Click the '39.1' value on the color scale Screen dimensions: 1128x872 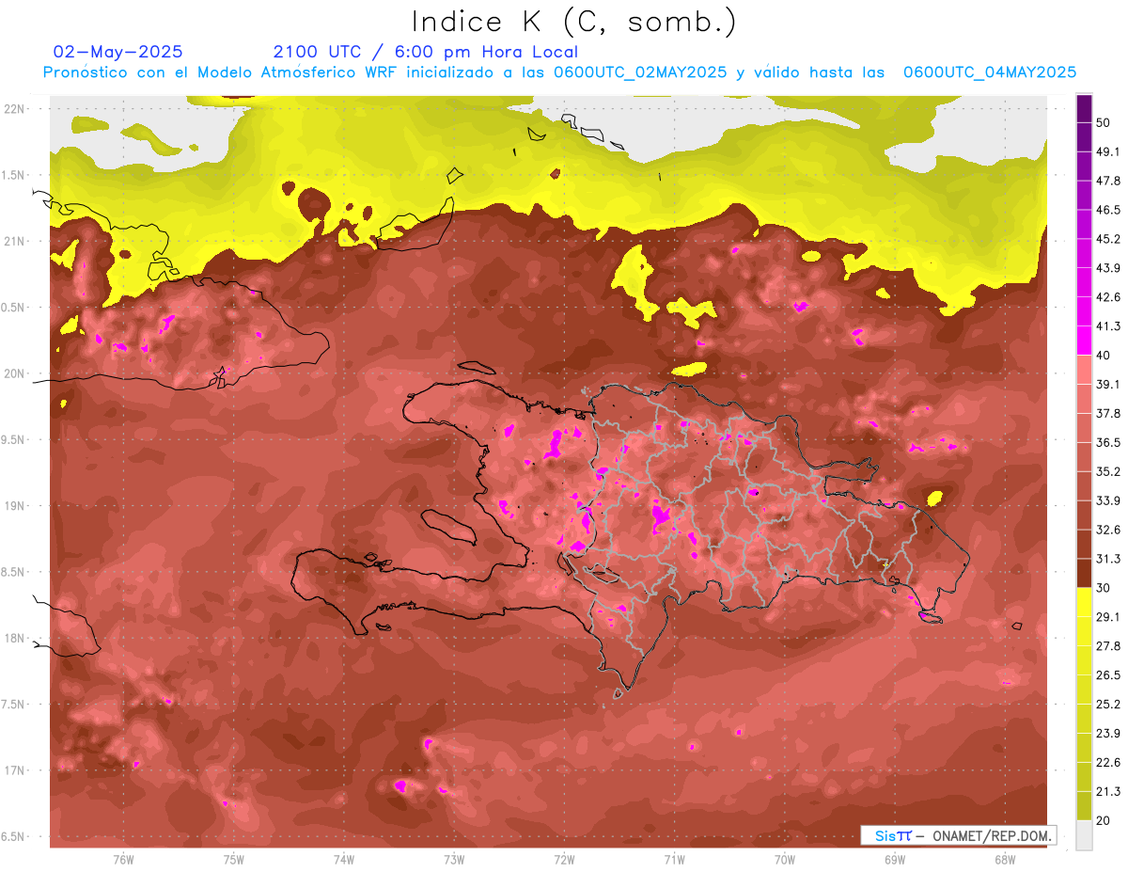click(x=1108, y=384)
